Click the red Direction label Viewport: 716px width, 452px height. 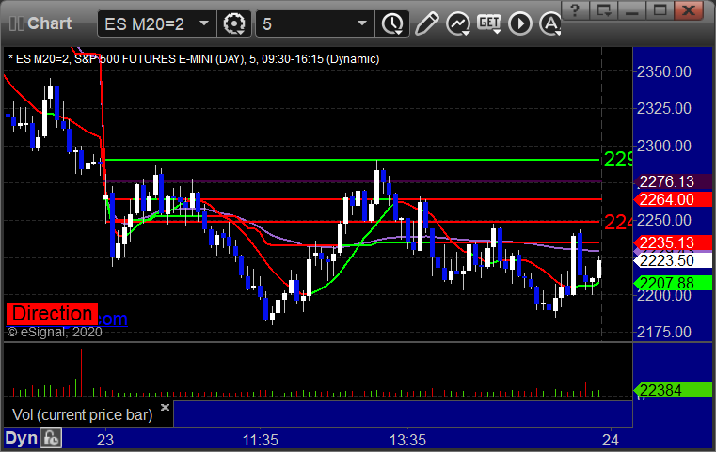tap(52, 314)
